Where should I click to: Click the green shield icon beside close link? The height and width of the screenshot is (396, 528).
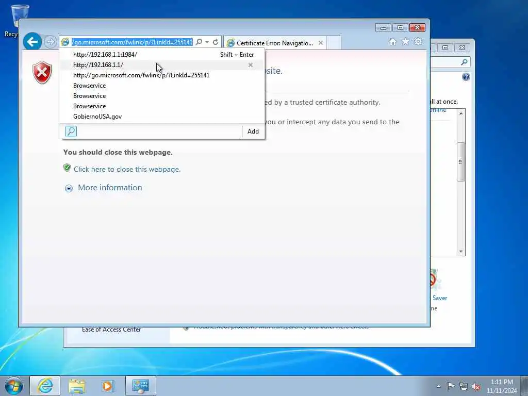[67, 168]
